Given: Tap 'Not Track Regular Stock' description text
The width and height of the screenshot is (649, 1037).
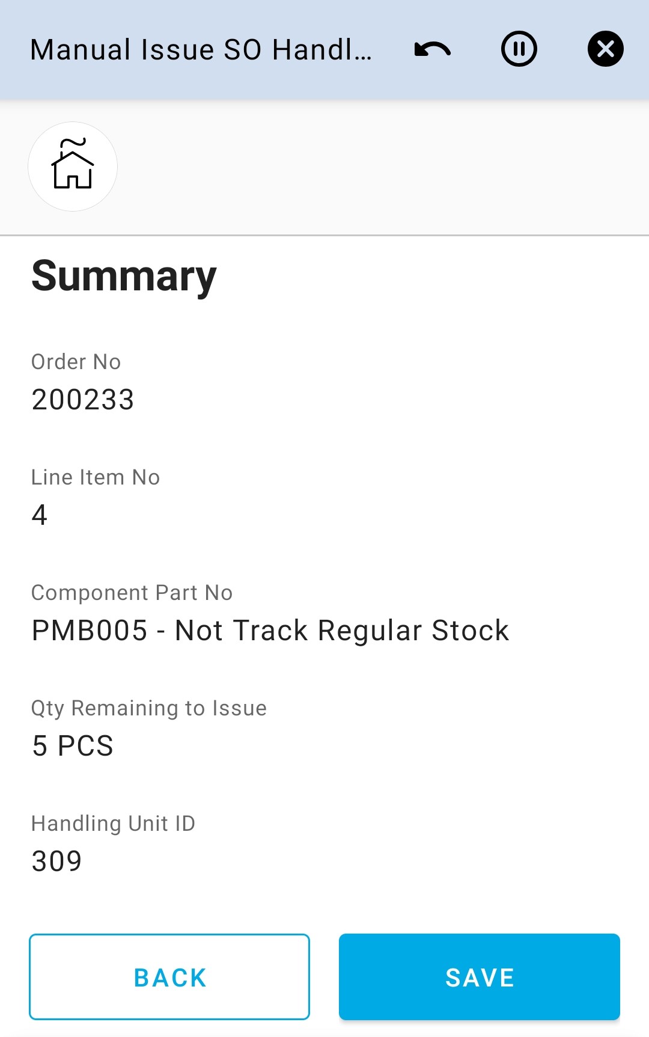Looking at the screenshot, I should [341, 631].
